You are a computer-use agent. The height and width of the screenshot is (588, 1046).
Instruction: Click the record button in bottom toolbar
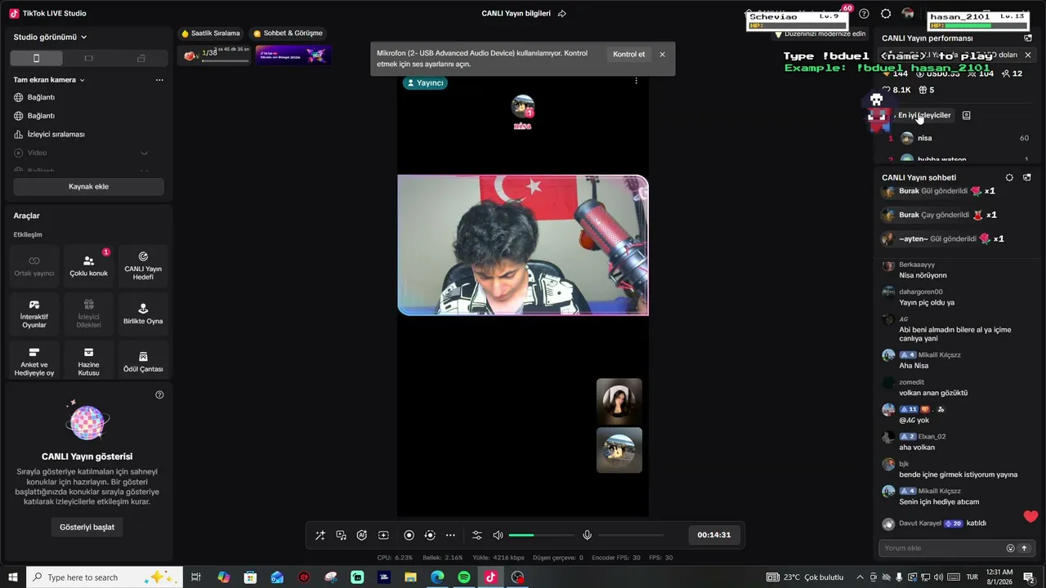pyautogui.click(x=409, y=535)
